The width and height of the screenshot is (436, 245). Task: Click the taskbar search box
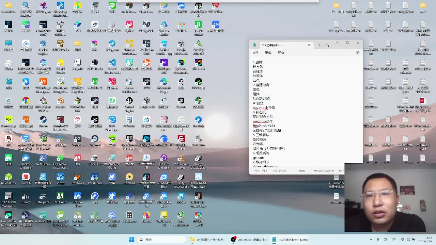click(x=162, y=240)
